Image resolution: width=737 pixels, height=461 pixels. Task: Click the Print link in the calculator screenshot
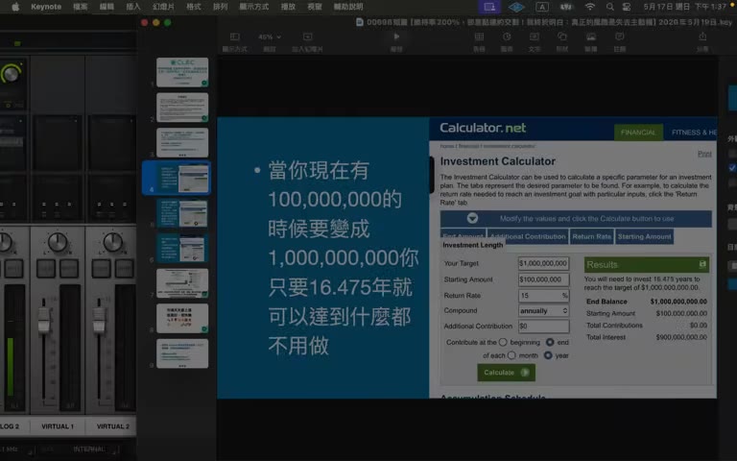coord(704,154)
